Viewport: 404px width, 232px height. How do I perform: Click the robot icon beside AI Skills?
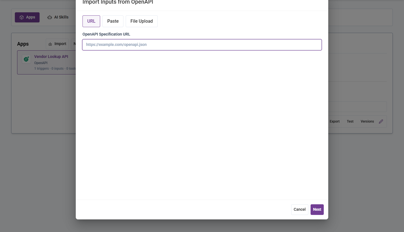pyautogui.click(x=50, y=17)
